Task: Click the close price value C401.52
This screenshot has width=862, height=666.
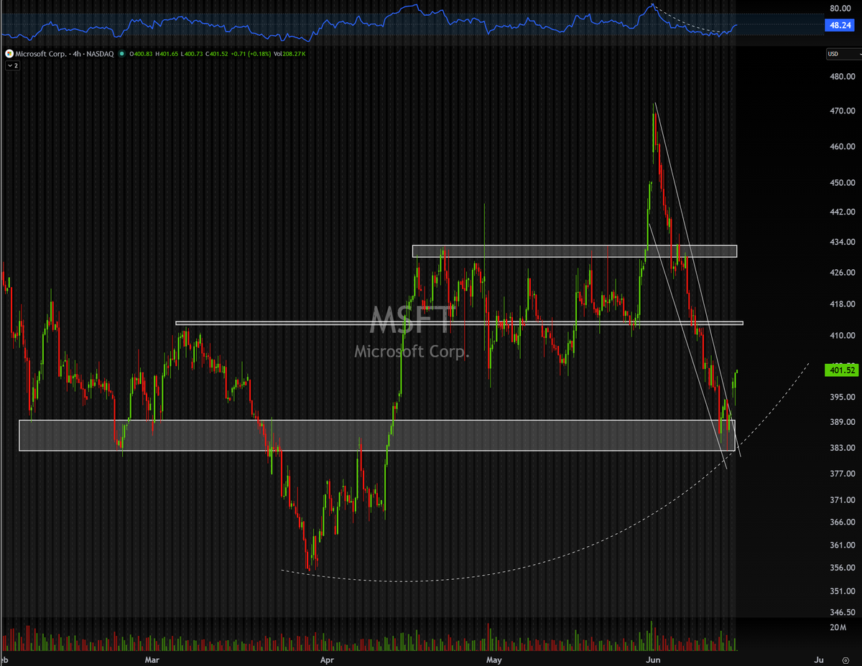Action: click(217, 54)
